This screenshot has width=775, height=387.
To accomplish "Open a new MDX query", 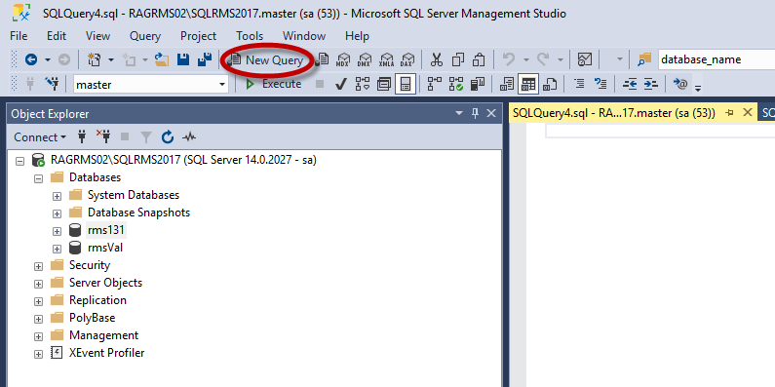I will coord(342,60).
